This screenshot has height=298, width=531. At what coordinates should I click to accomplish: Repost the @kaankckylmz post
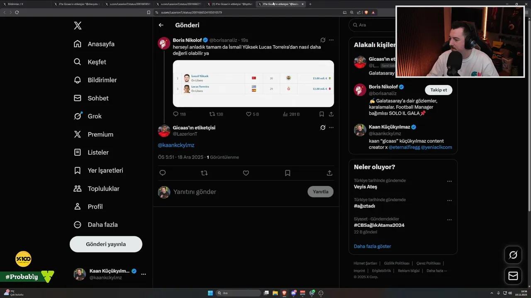click(204, 173)
